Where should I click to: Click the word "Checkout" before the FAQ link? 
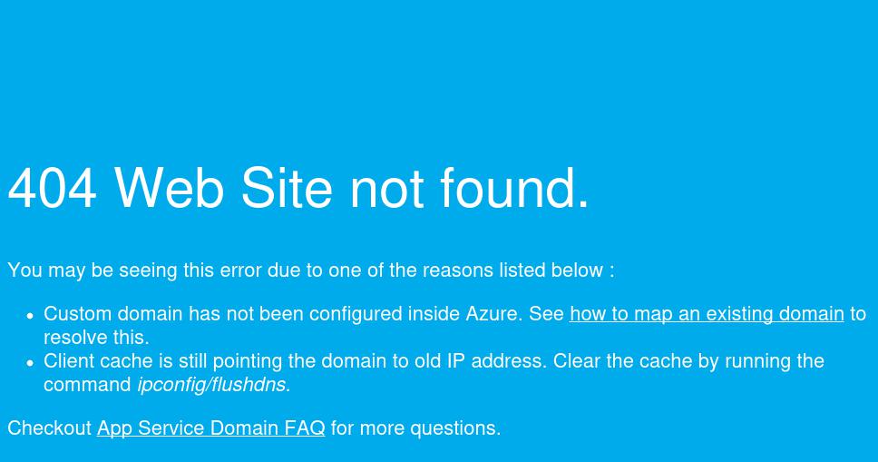(50, 428)
